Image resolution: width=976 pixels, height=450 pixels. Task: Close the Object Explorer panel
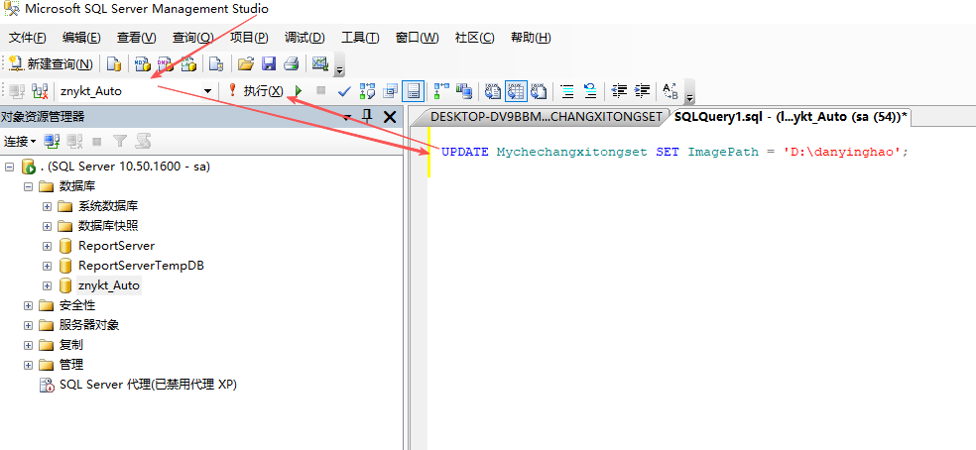point(390,116)
